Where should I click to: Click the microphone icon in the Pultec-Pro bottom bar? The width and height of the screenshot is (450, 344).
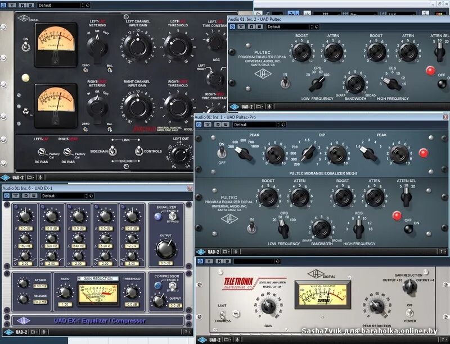pyautogui.click(x=236, y=251)
